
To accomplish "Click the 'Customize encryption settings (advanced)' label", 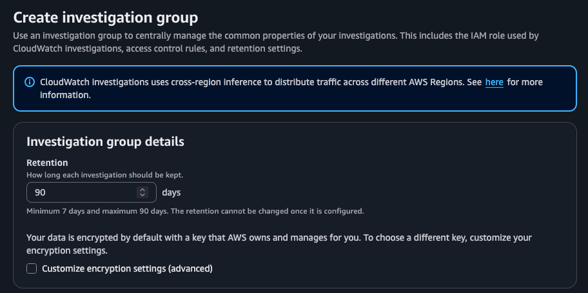I will 127,268.
